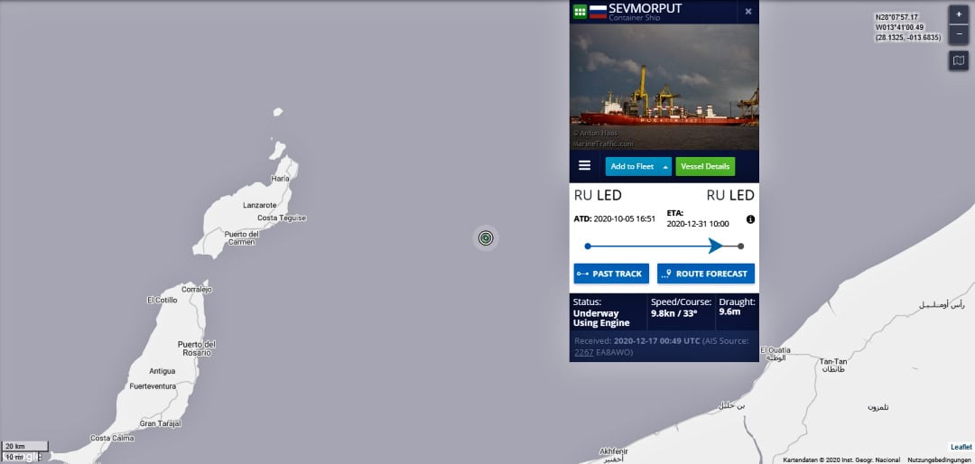The image size is (975, 464).
Task: Click the ETA info icon
Action: (750, 219)
